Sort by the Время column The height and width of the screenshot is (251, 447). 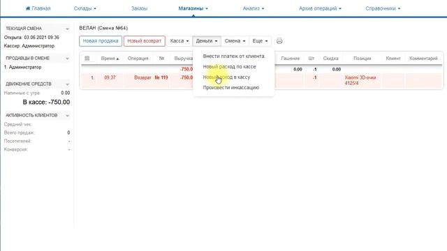coord(110,59)
